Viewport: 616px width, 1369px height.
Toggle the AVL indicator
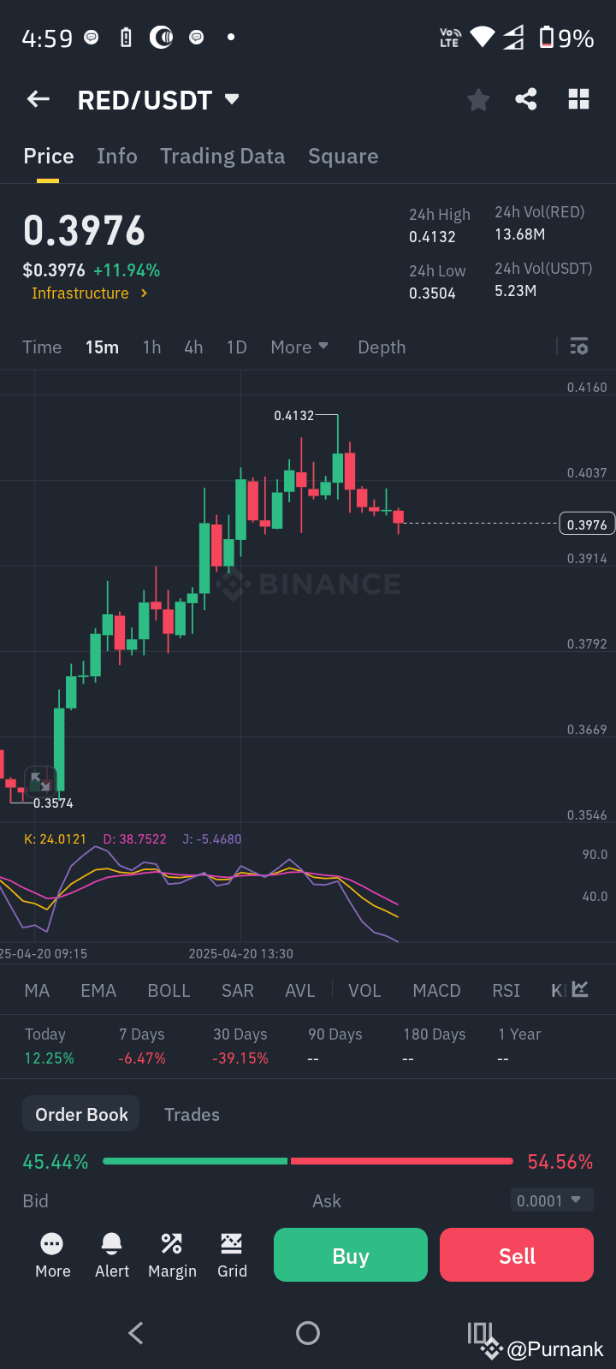(299, 990)
